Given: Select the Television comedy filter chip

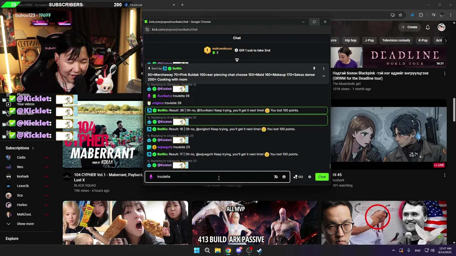Looking at the screenshot, I should 396,40.
